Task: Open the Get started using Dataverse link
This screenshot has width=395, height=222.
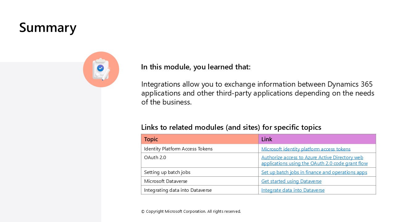Action: click(x=291, y=181)
